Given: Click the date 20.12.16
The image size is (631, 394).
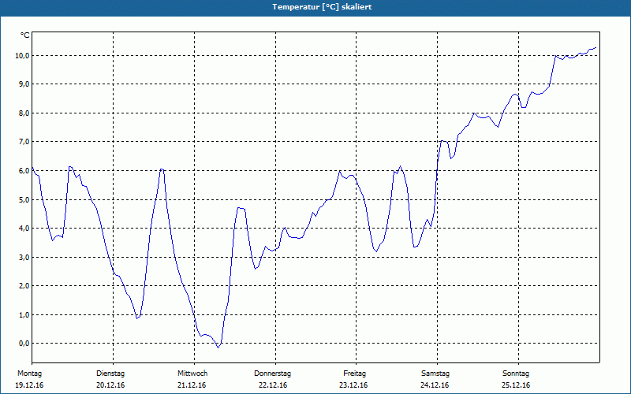Looking at the screenshot, I should pos(110,385).
